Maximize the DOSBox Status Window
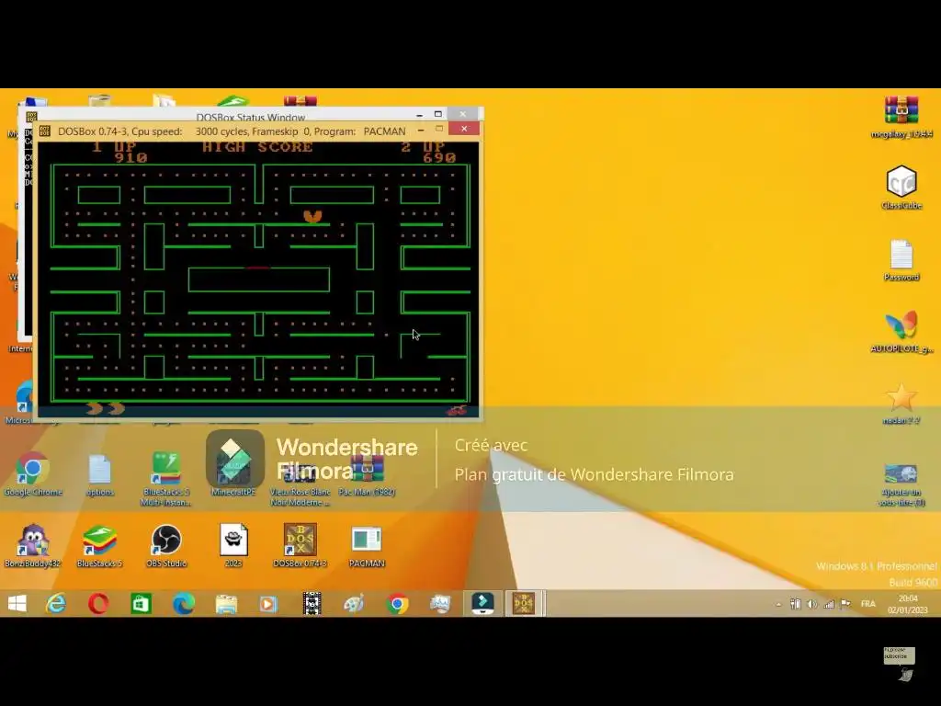This screenshot has width=941, height=706. tap(438, 114)
